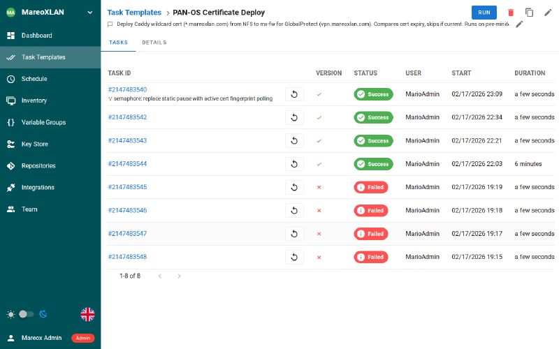The height and width of the screenshot is (349, 559).
Task: Click the Repositories git icon
Action: [11, 166]
